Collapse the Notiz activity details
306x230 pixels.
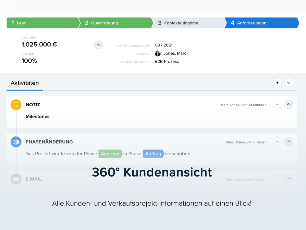pos(289,105)
